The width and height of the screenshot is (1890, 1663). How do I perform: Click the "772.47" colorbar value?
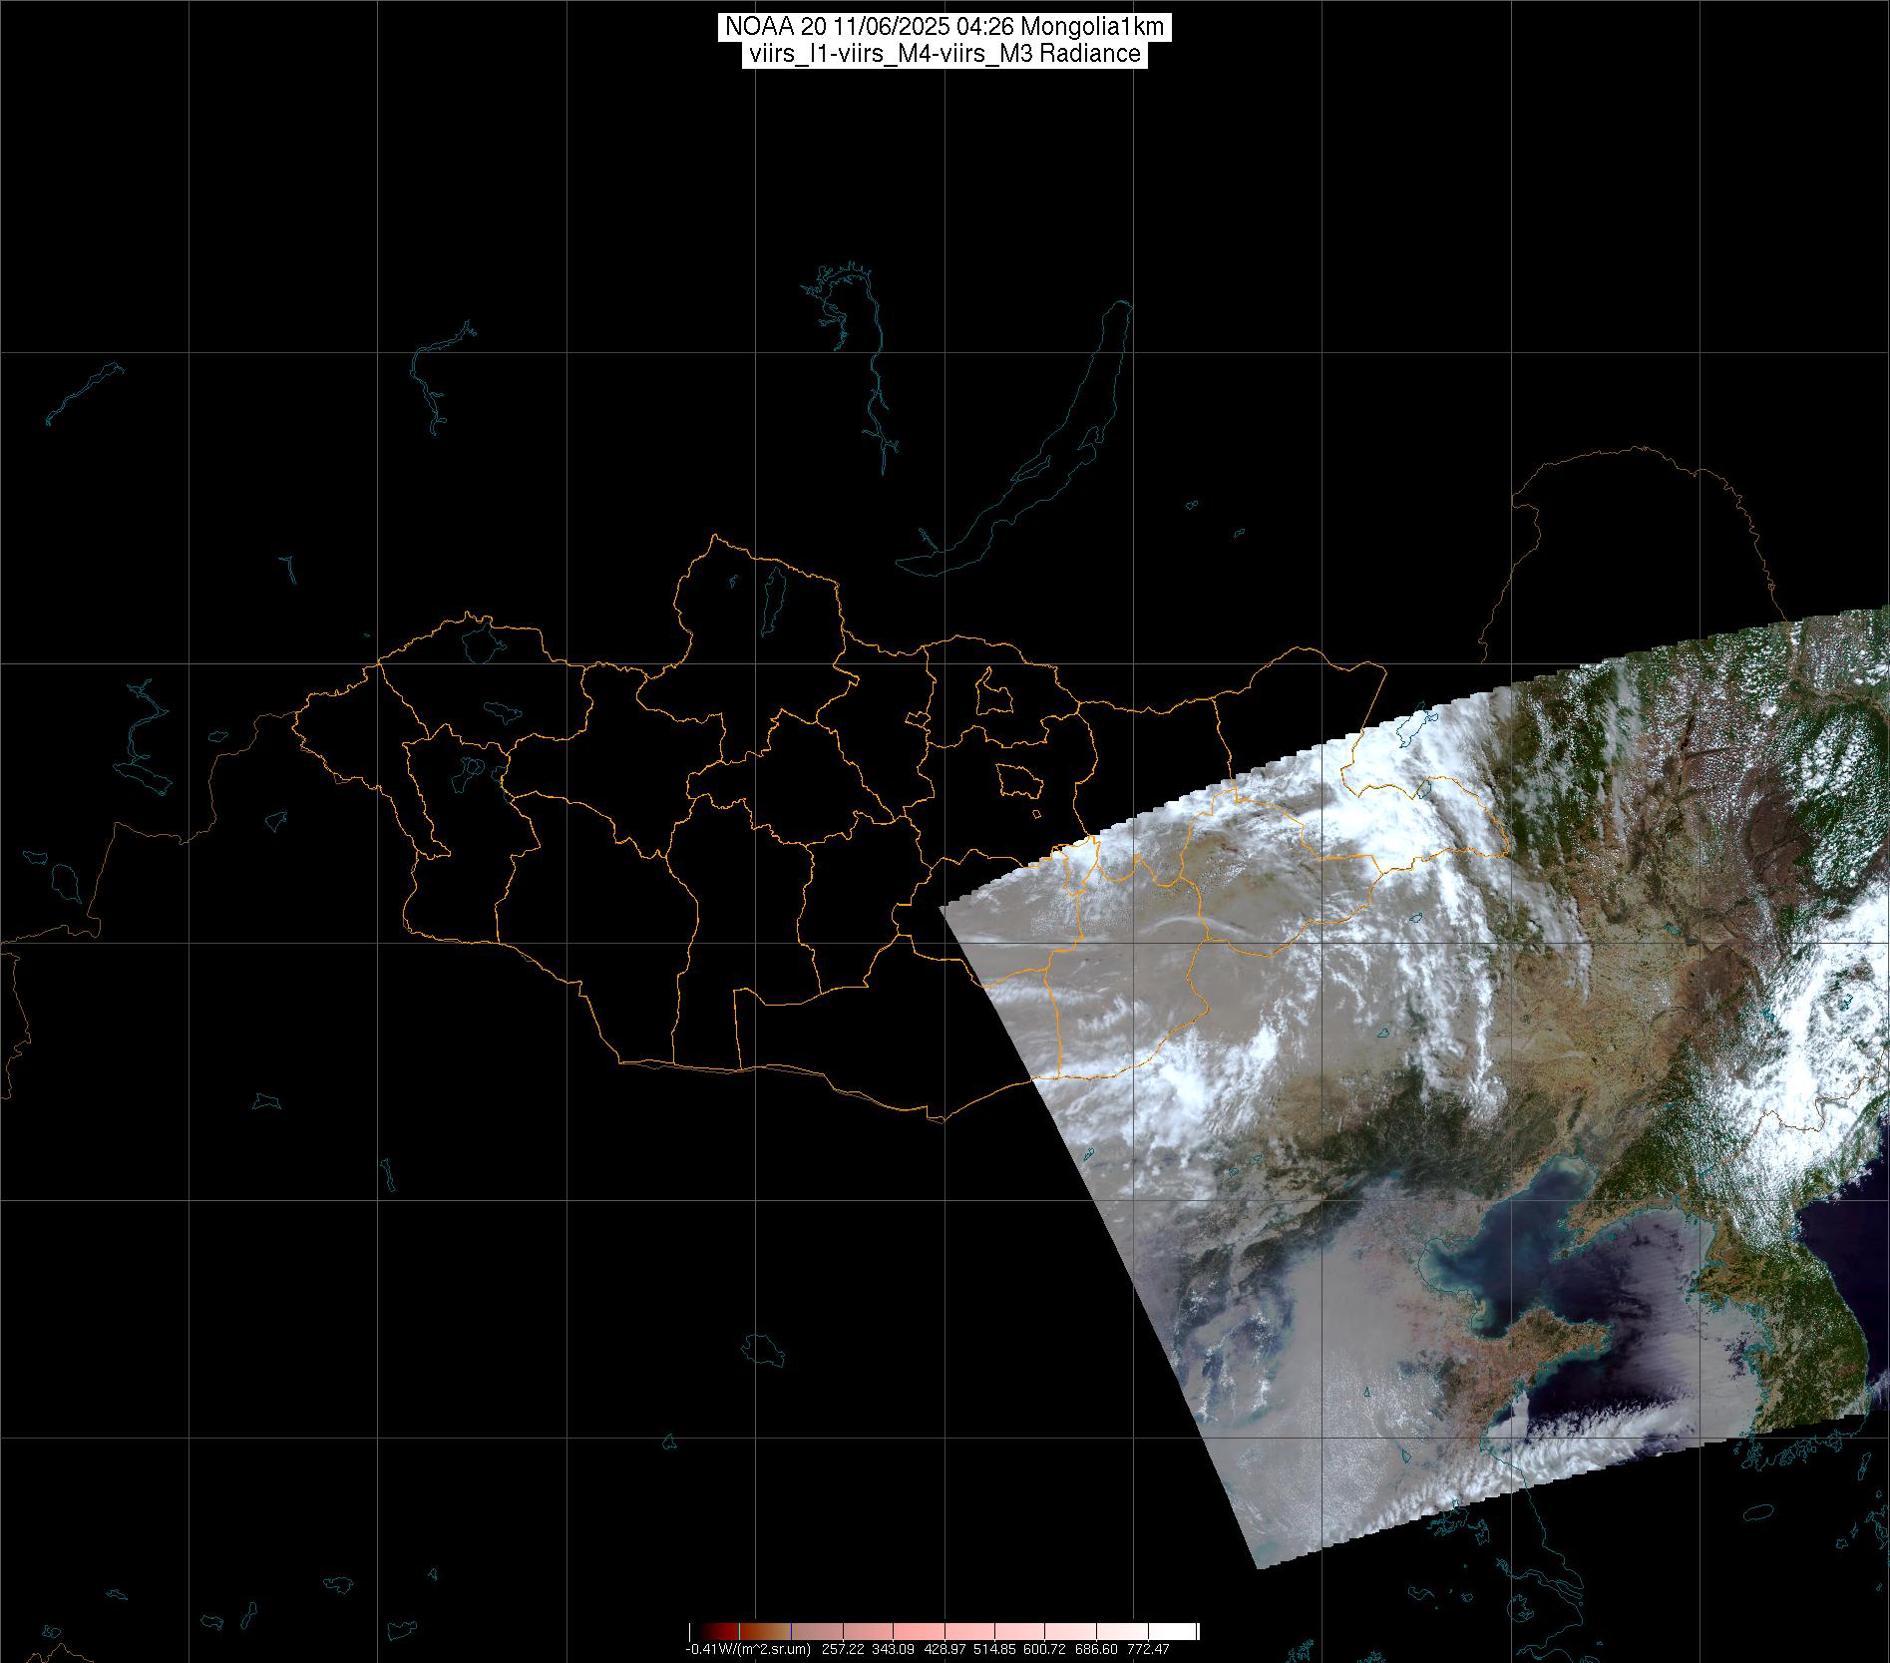tap(1148, 1649)
